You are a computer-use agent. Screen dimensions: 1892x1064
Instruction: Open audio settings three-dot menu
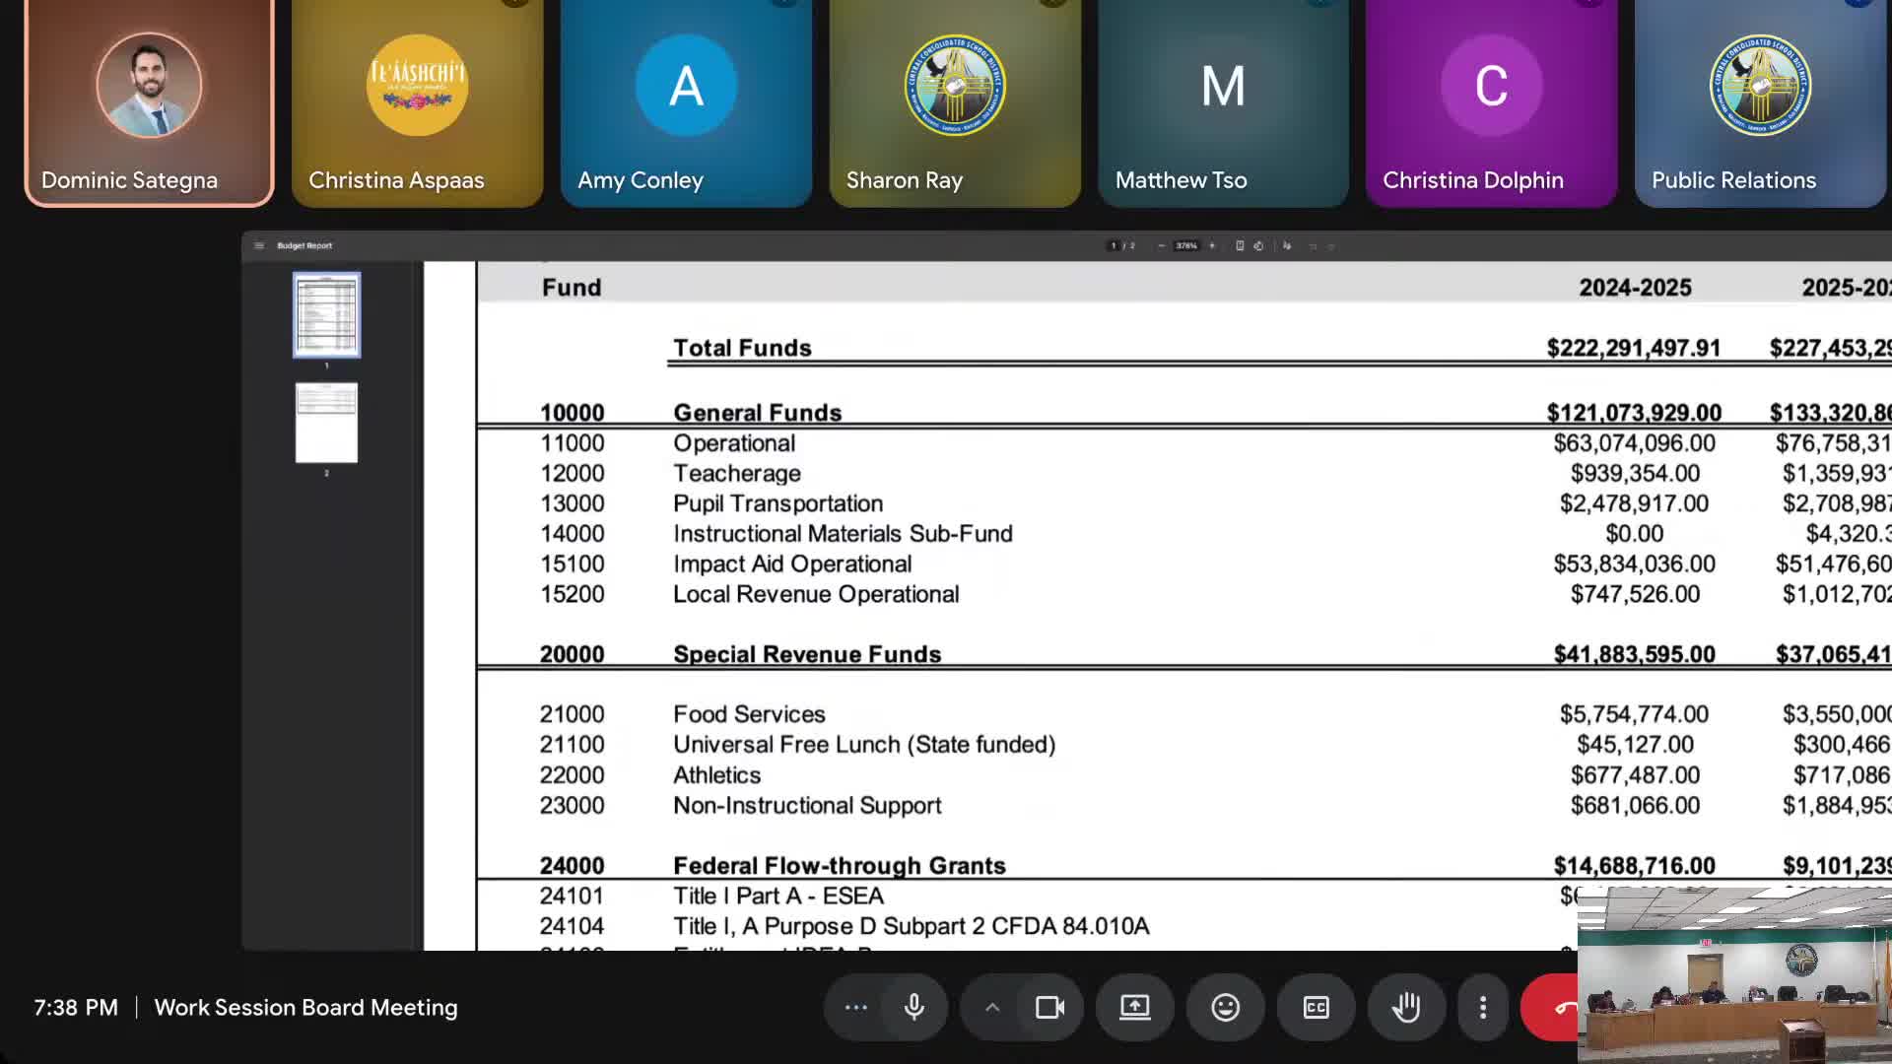click(855, 1007)
